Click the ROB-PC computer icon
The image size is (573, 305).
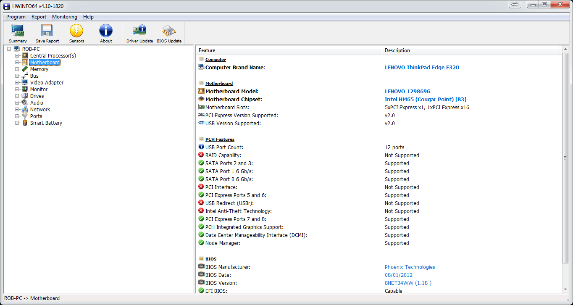(x=17, y=49)
